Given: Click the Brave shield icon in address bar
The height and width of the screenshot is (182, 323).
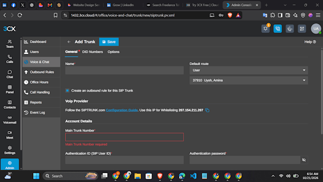Looking at the screenshot, I should 230,15.
